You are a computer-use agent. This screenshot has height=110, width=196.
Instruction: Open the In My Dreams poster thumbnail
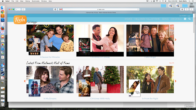[34, 88]
